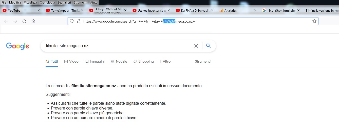
Task: Go to the Firefox home page icon
Action: [x=33, y=21]
